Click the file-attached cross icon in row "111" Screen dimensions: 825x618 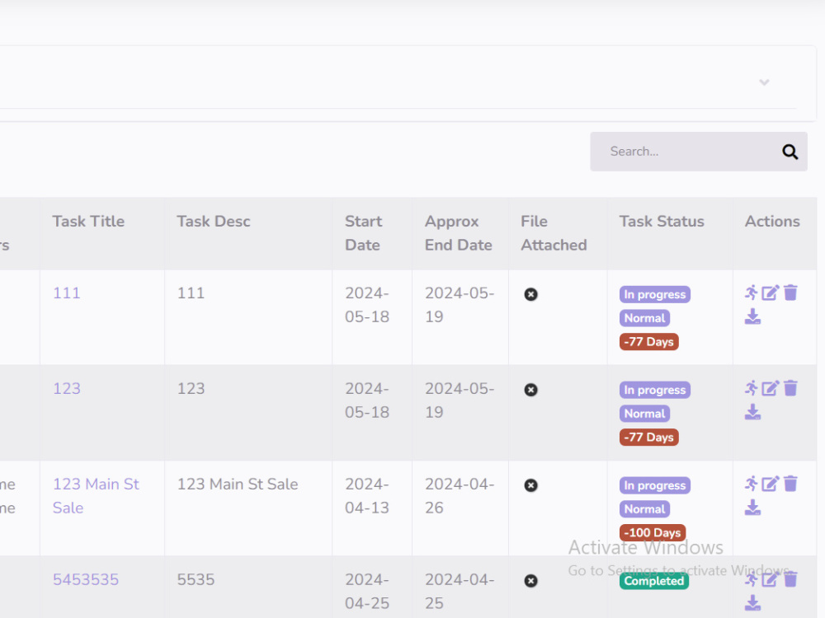point(530,293)
